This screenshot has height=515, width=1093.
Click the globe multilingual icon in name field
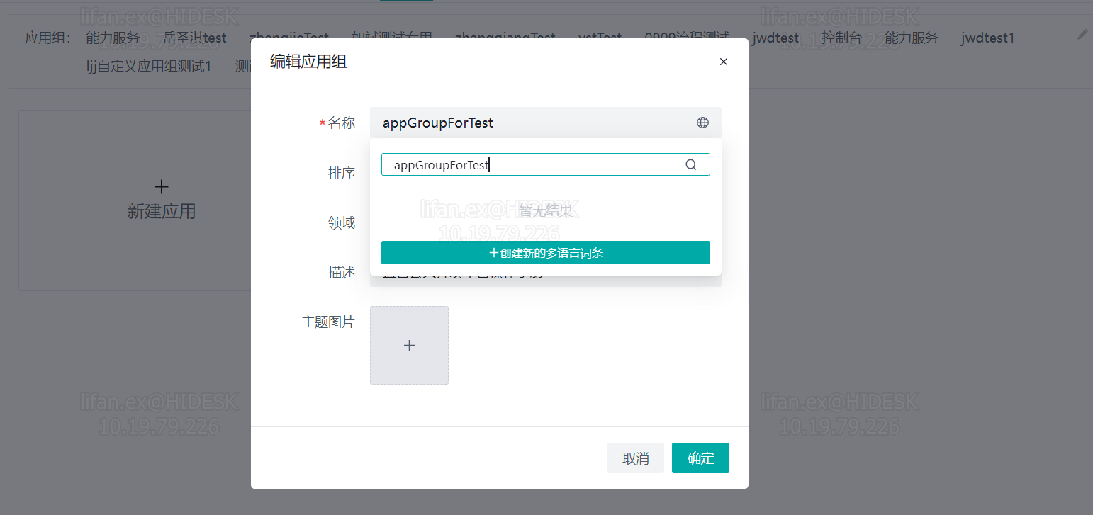click(702, 123)
